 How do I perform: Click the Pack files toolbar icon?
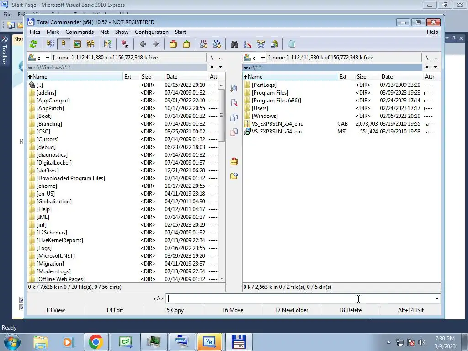(173, 44)
